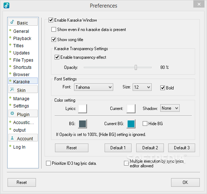Toggle Enable Karaoke Window checkbox
The width and height of the screenshot is (207, 194).
(51, 20)
